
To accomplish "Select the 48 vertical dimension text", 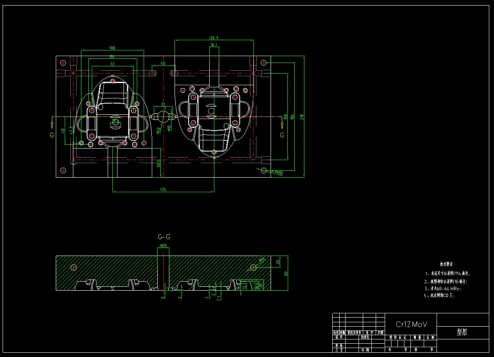I will coord(63,131).
